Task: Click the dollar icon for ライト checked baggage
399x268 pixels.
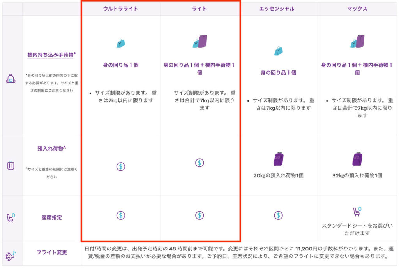Action: 199,163
